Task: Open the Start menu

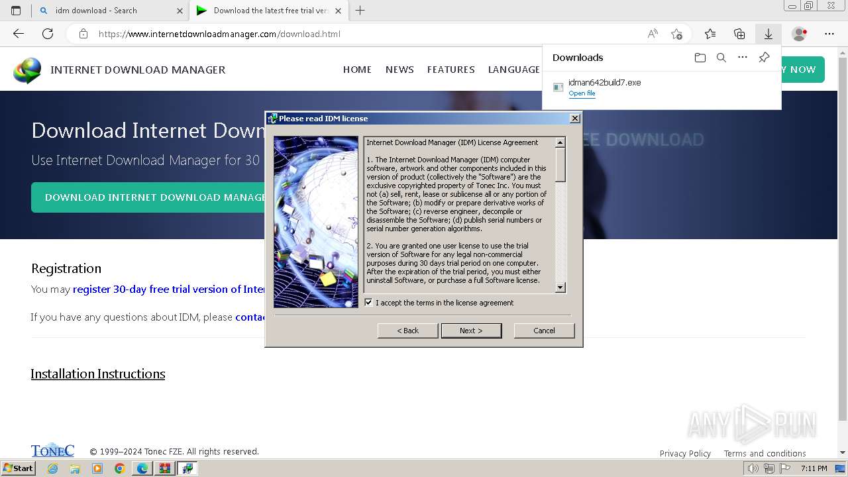Action: (19, 468)
